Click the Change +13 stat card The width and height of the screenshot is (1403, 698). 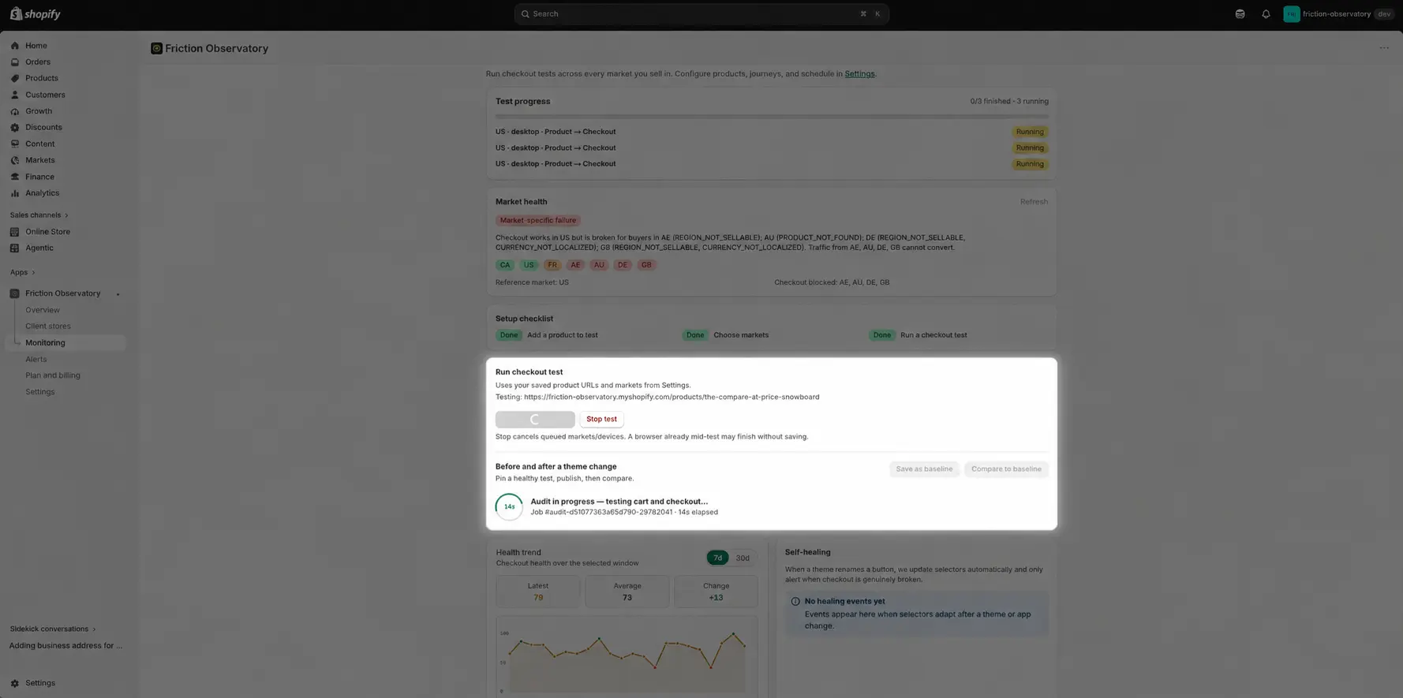[716, 592]
